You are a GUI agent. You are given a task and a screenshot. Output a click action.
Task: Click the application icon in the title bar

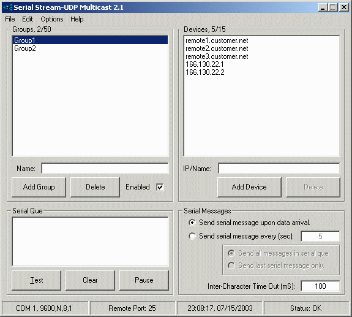pos(7,7)
